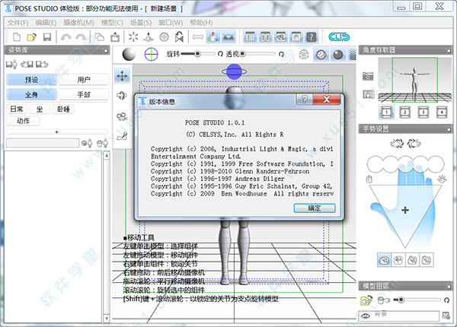Select the first hand pose preset icon
Image resolution: width=457 pixels, height=327 pixels.
point(384,260)
